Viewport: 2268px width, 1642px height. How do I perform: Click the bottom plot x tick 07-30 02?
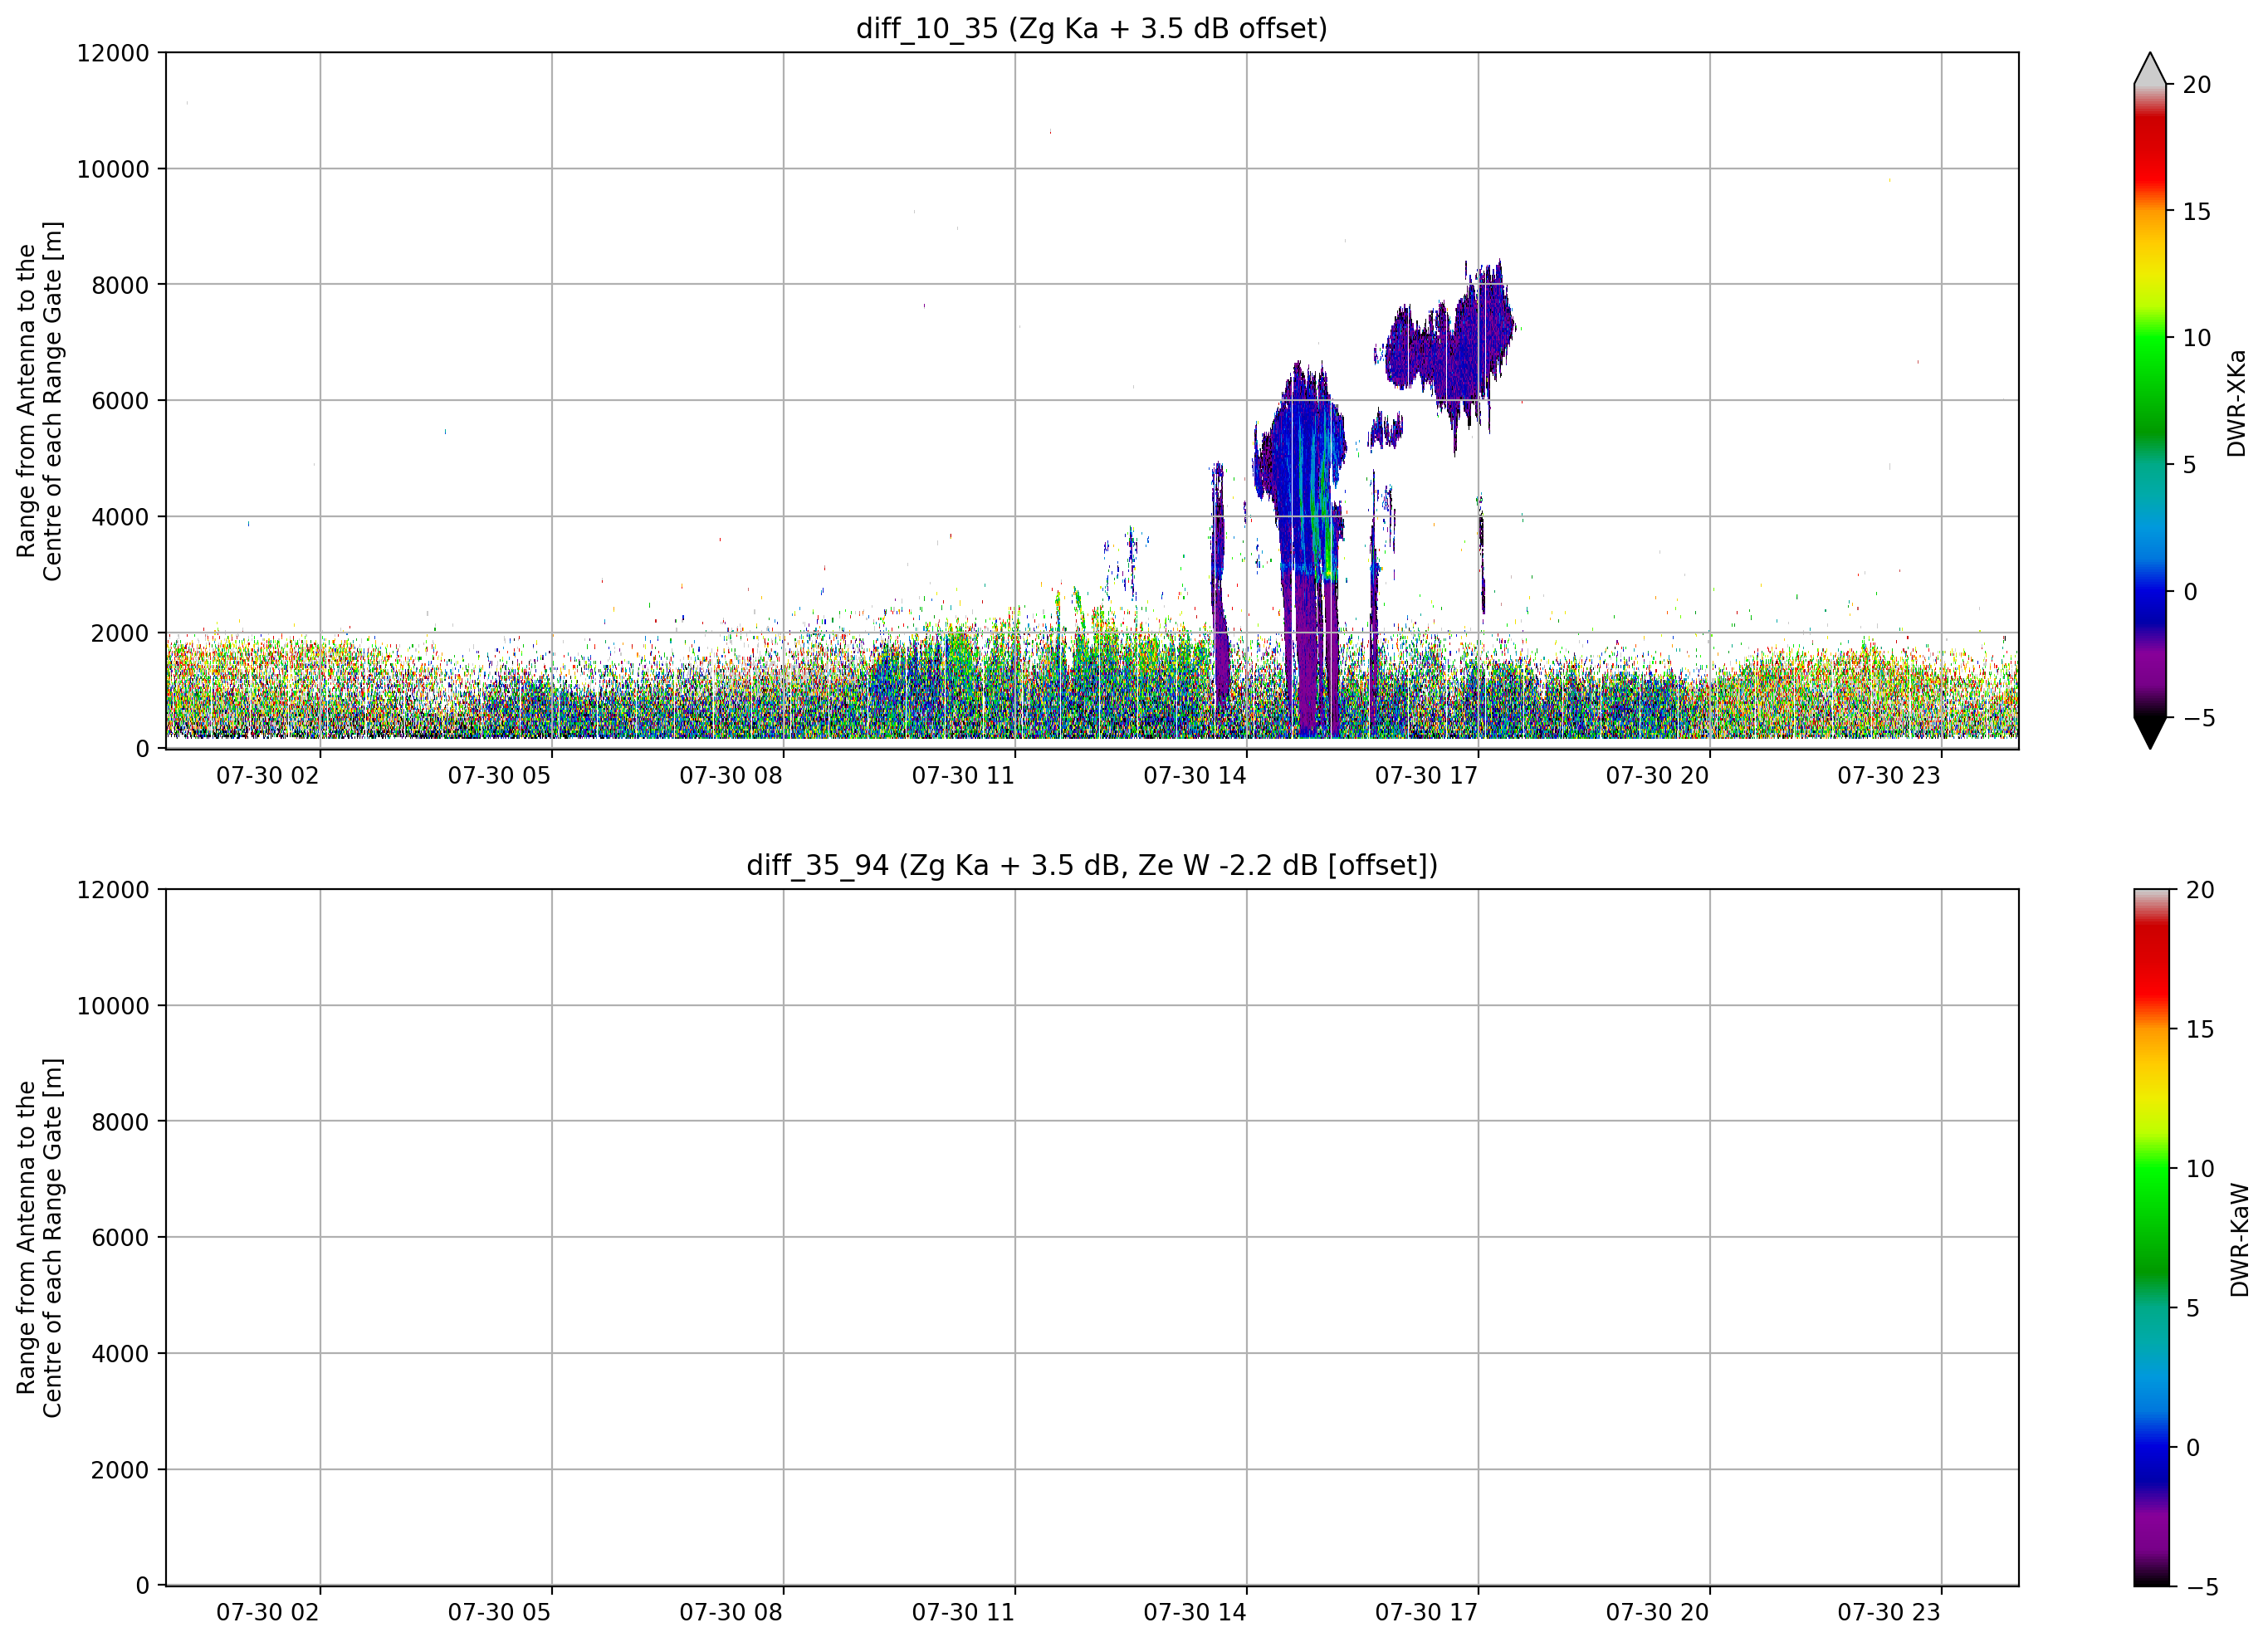pos(268,1612)
